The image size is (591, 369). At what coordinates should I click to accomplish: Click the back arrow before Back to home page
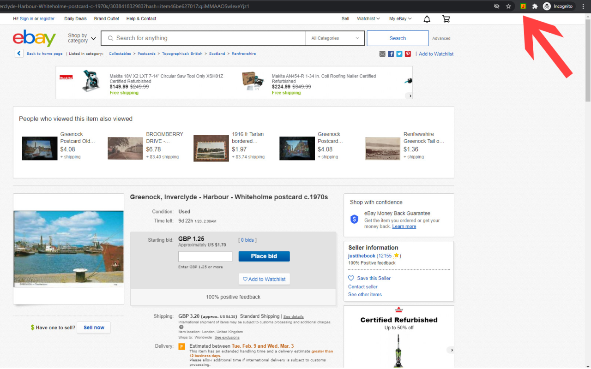tap(19, 54)
